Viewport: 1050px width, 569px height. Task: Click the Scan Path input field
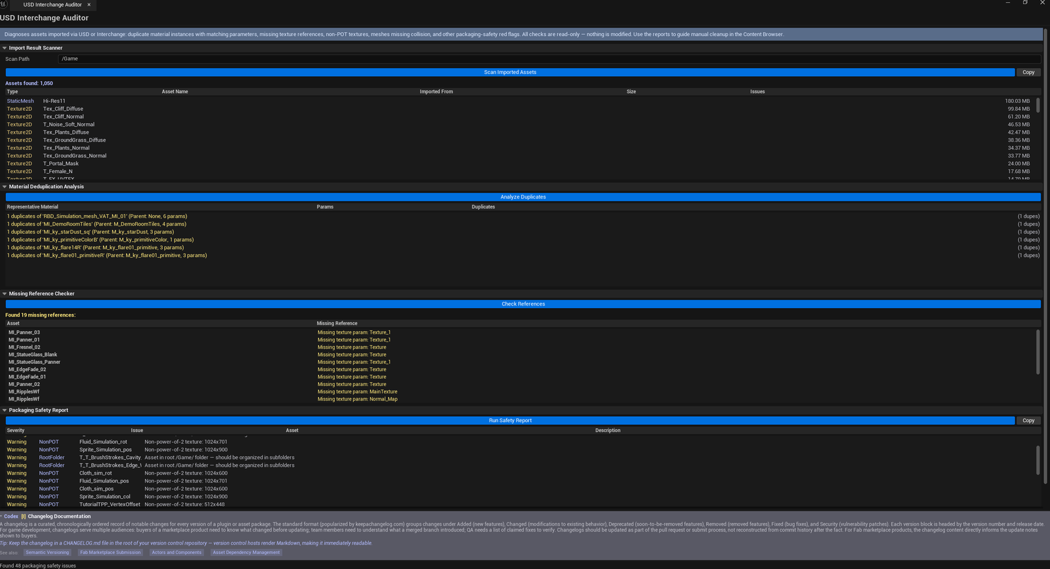coord(549,59)
